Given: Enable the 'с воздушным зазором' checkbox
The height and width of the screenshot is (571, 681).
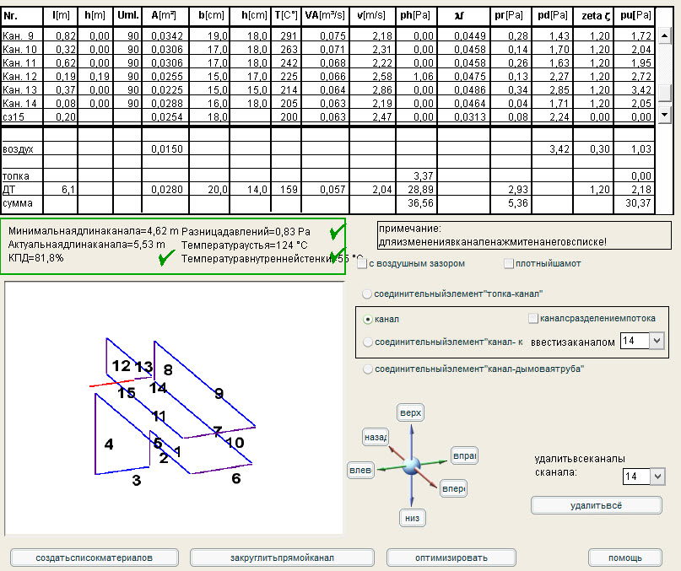Looking at the screenshot, I should (x=364, y=264).
